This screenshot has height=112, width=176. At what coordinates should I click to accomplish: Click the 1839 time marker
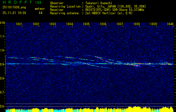[x=153, y=24]
